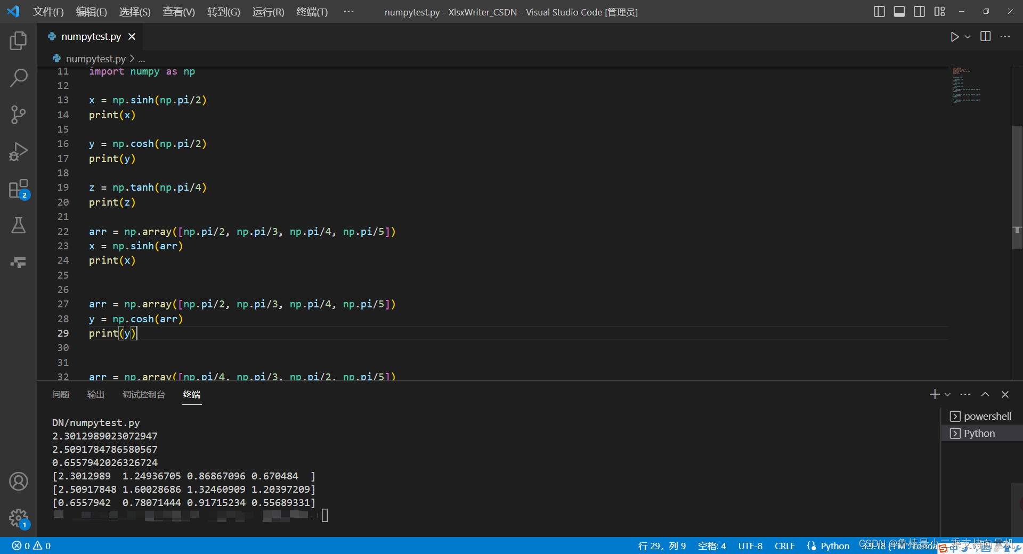Open the 查看(V) menu
This screenshot has width=1023, height=554.
178,12
